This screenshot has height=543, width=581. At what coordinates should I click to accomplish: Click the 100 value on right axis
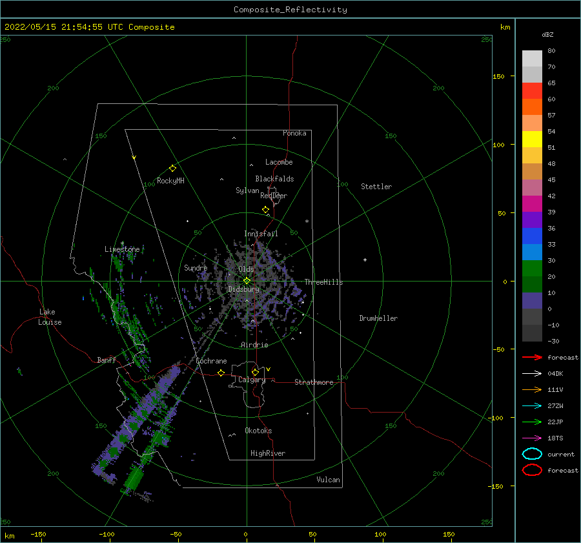pyautogui.click(x=498, y=145)
